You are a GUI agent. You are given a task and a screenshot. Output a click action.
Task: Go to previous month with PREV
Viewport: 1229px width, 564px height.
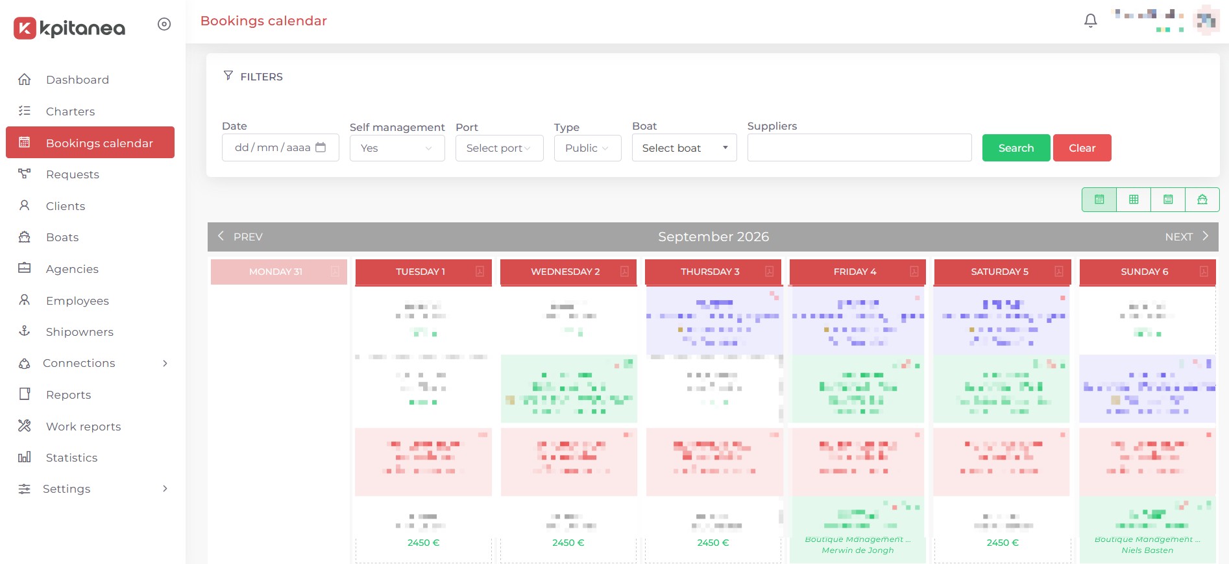click(239, 237)
